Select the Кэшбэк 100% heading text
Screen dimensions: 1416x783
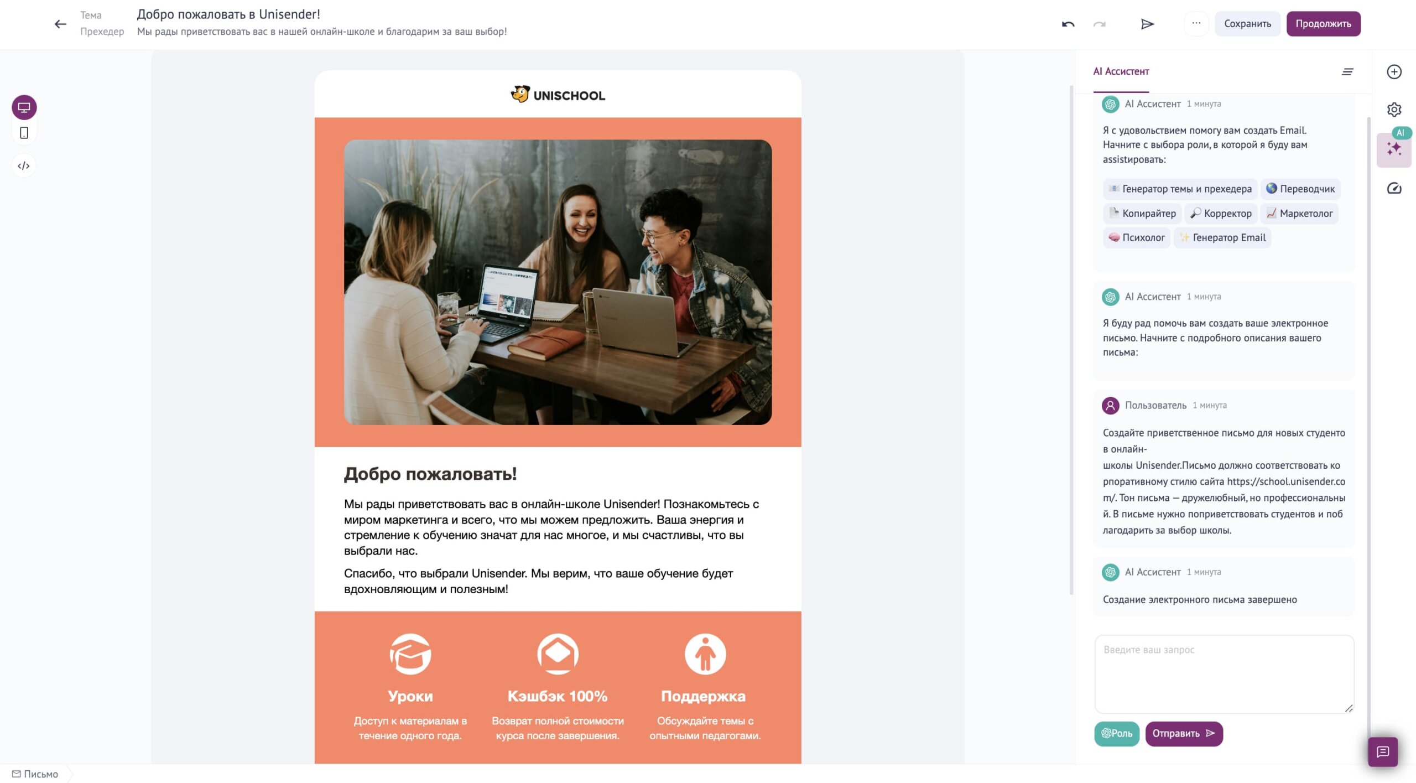[558, 696]
